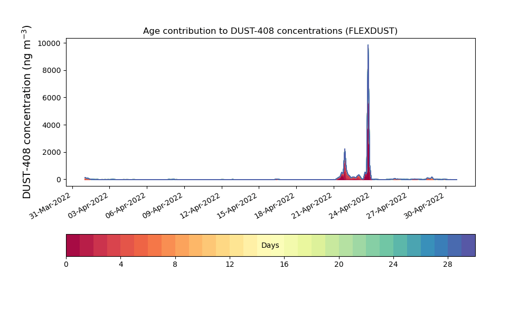Pick the purple 29–30 day colorbar segment
This screenshot has width=528, height=317.
(468, 246)
